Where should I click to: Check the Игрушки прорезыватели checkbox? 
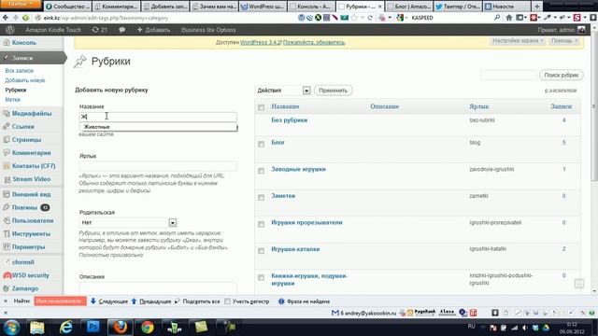(x=262, y=224)
